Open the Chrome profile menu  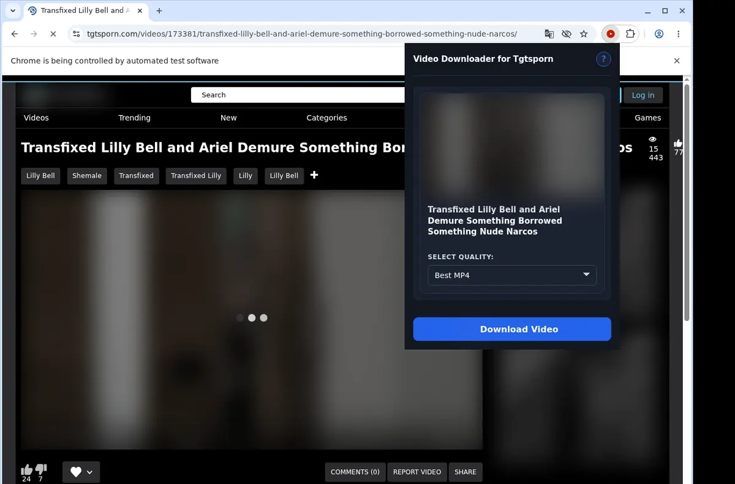pos(659,34)
